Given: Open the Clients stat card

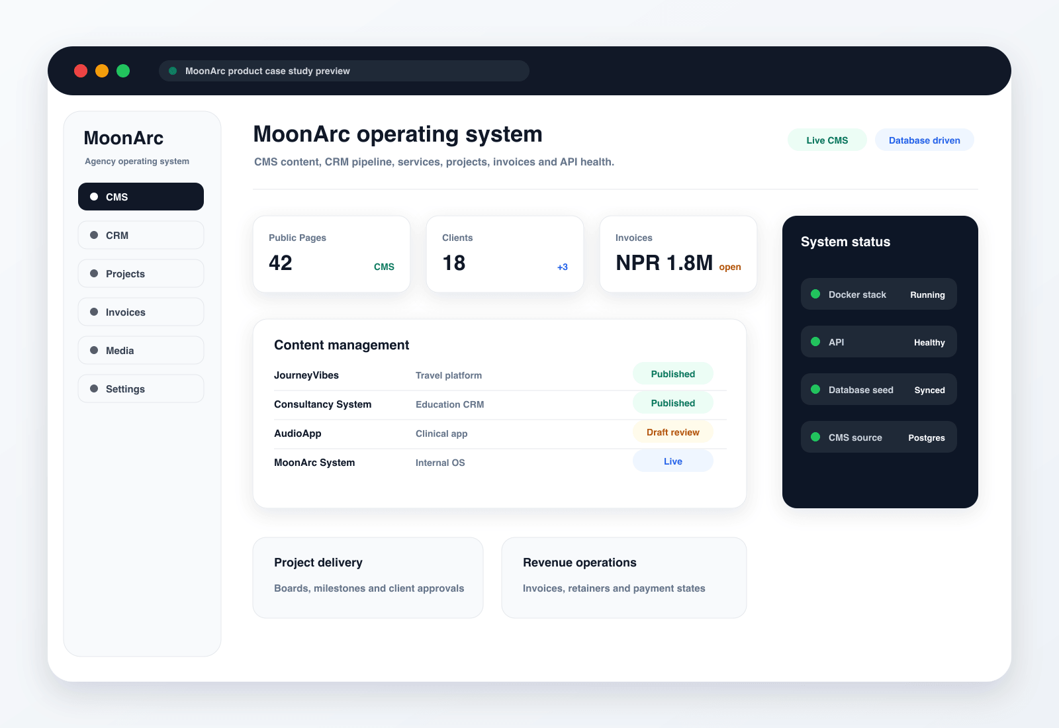Looking at the screenshot, I should click(x=505, y=254).
